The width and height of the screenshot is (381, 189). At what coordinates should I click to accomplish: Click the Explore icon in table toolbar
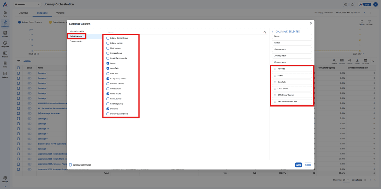(349, 61)
